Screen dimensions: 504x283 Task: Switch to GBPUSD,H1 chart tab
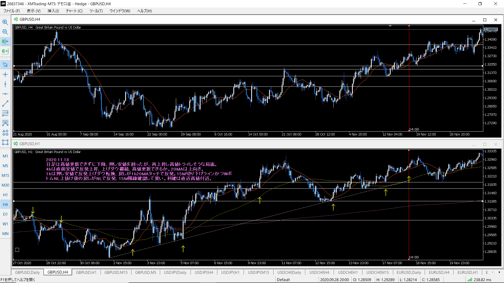86,272
